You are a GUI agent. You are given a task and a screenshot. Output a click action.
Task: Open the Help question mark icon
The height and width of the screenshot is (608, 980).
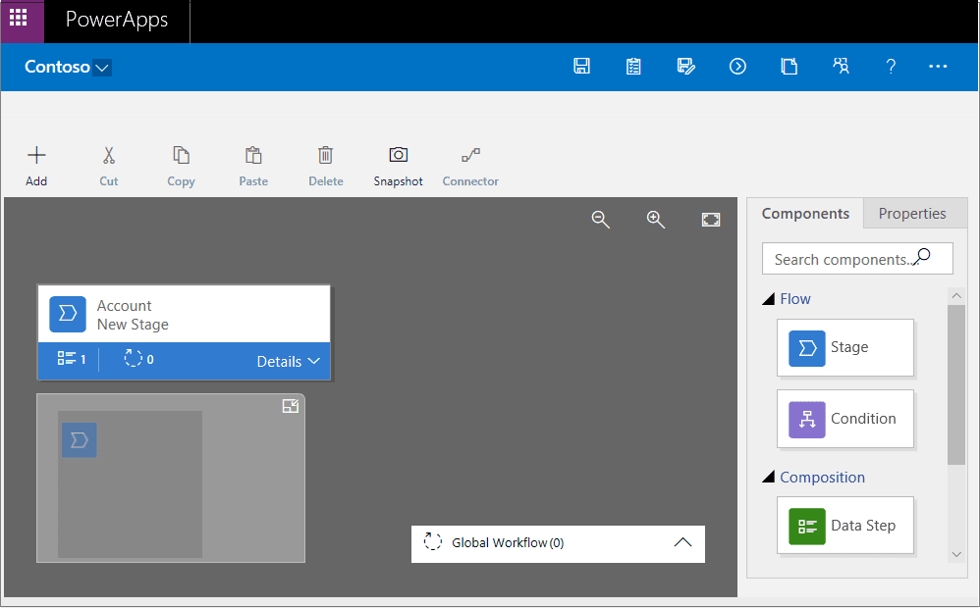point(891,66)
